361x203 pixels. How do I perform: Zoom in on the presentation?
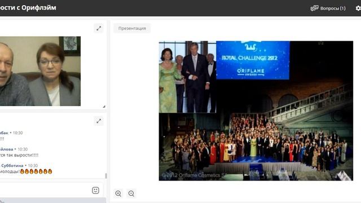(118, 193)
